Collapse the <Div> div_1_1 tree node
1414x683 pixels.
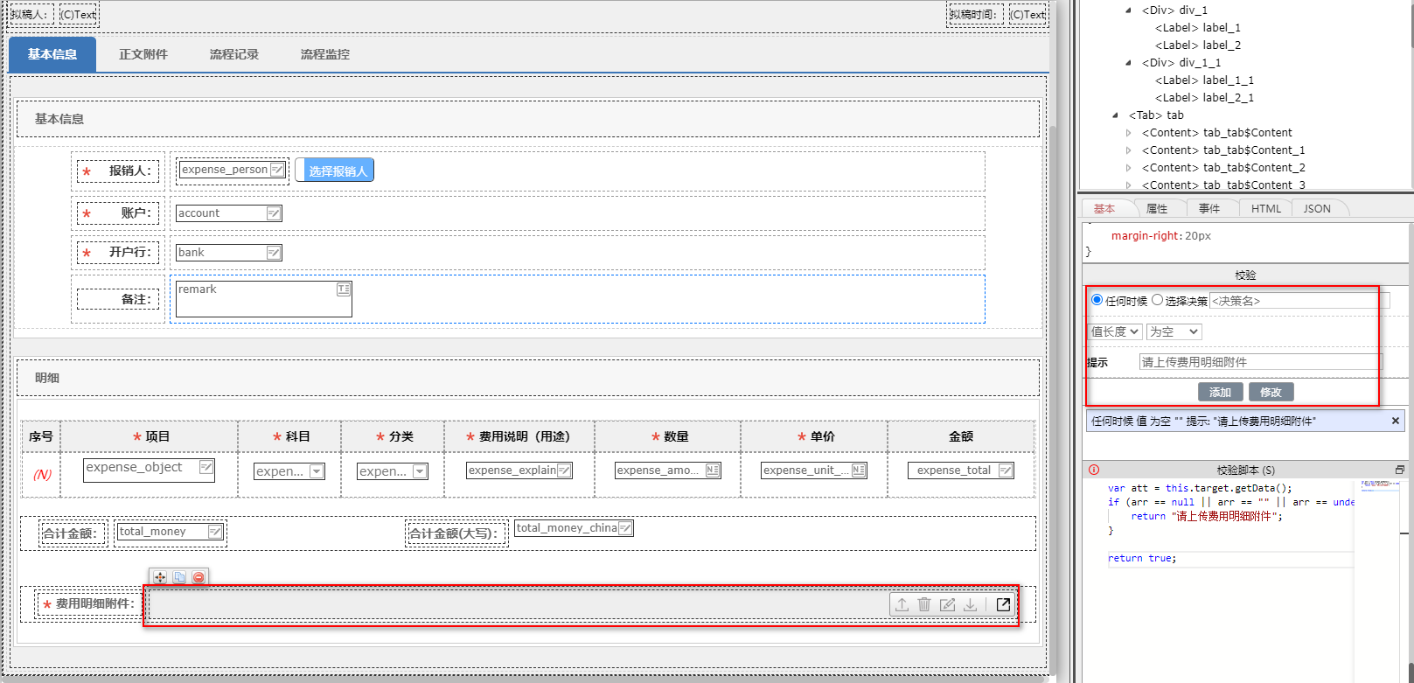[x=1128, y=63]
